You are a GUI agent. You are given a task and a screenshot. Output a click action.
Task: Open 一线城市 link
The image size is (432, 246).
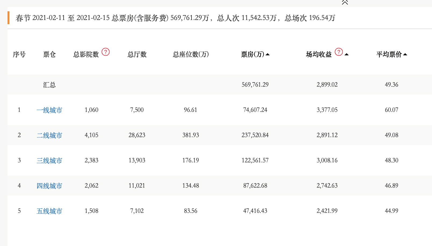point(49,110)
